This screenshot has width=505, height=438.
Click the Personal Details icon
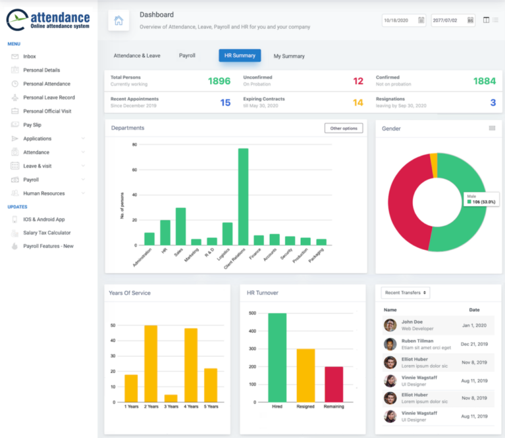(x=15, y=70)
